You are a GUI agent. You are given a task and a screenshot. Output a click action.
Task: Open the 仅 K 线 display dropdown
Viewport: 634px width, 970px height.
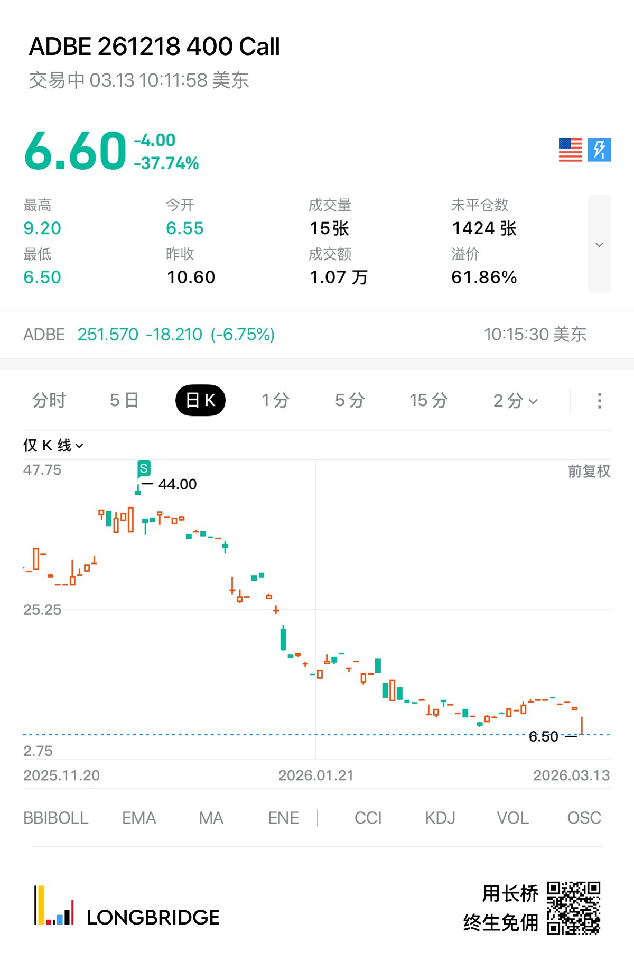[x=53, y=446]
